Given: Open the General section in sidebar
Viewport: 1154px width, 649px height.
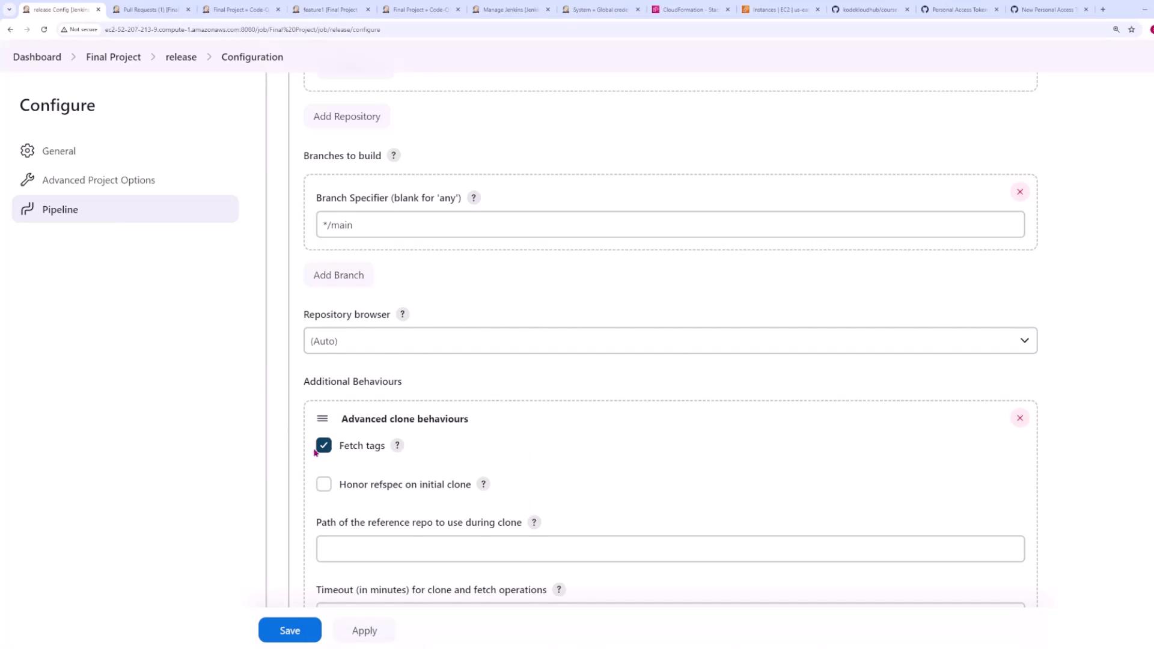Looking at the screenshot, I should [x=59, y=151].
